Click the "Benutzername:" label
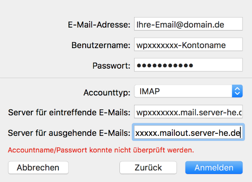 click(x=101, y=45)
